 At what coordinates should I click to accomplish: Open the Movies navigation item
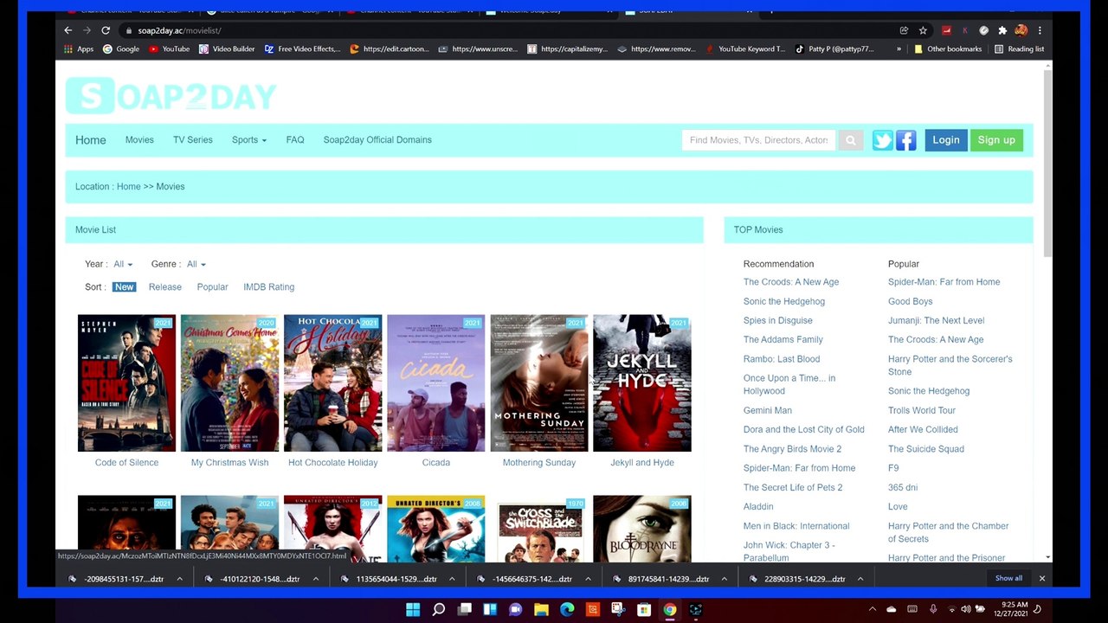point(139,140)
